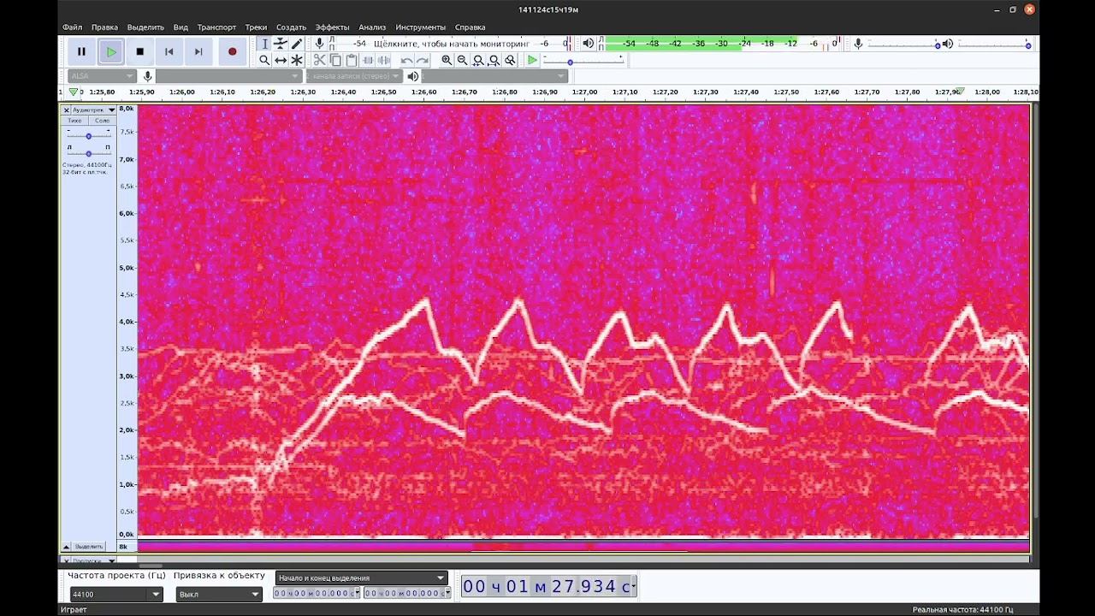Open the snap-to 'Выкл' dropdown
The height and width of the screenshot is (616, 1095).
[219, 595]
